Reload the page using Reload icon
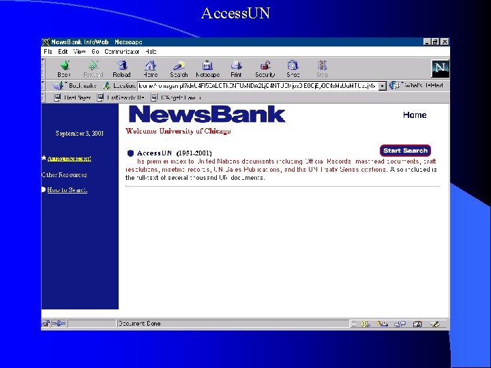The image size is (491, 368). (121, 65)
